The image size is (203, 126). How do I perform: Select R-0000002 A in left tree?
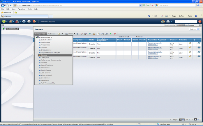pos(12,29)
